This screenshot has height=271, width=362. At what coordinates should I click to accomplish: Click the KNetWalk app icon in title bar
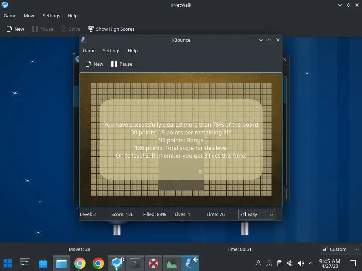5,5
